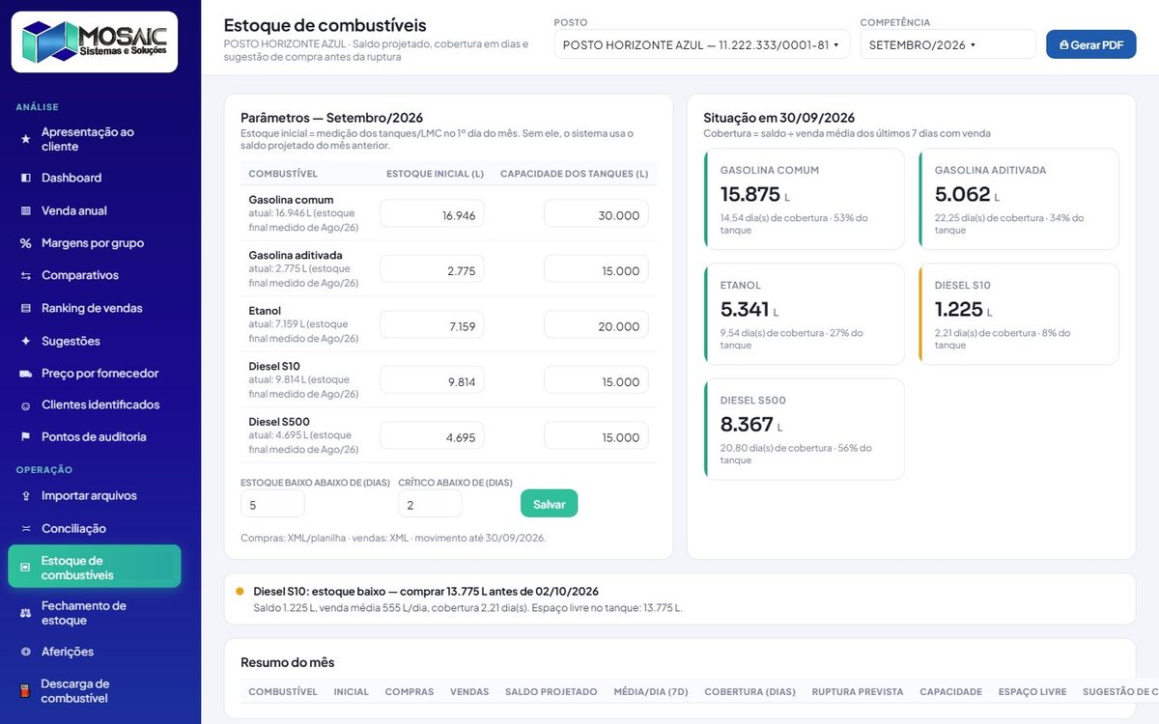
Task: Click the Ruptura Prevista column header
Action: click(x=858, y=691)
